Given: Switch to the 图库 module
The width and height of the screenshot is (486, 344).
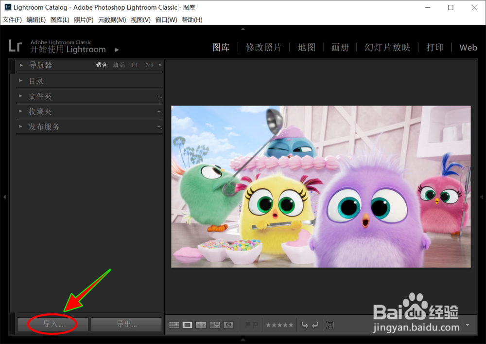Looking at the screenshot, I should pos(221,48).
